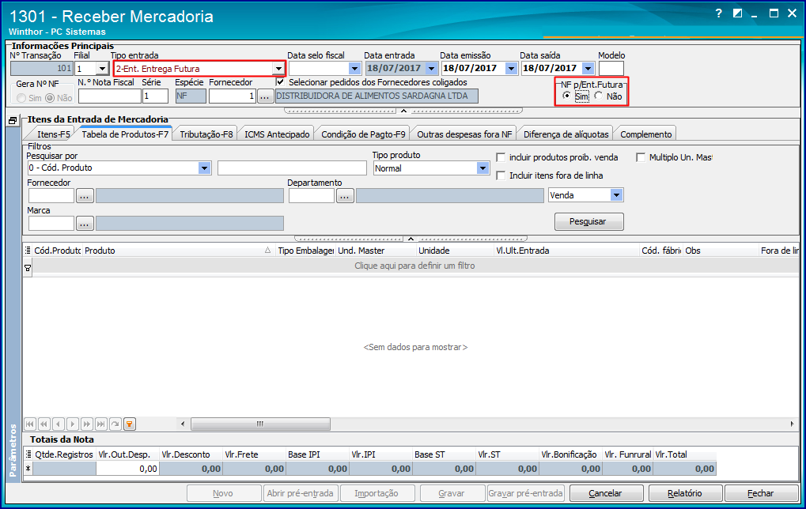
Task: Click the Pesquisar button
Action: click(589, 221)
